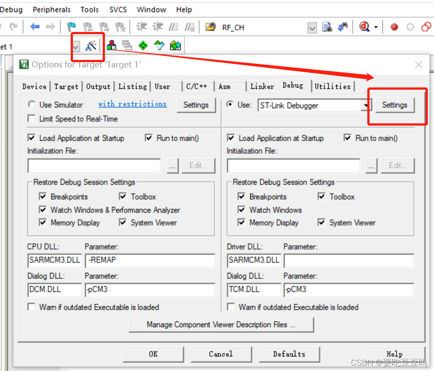Toggle debugger-side Memory Display checkbox
Image resolution: width=434 pixels, height=371 pixels.
pos(241,222)
